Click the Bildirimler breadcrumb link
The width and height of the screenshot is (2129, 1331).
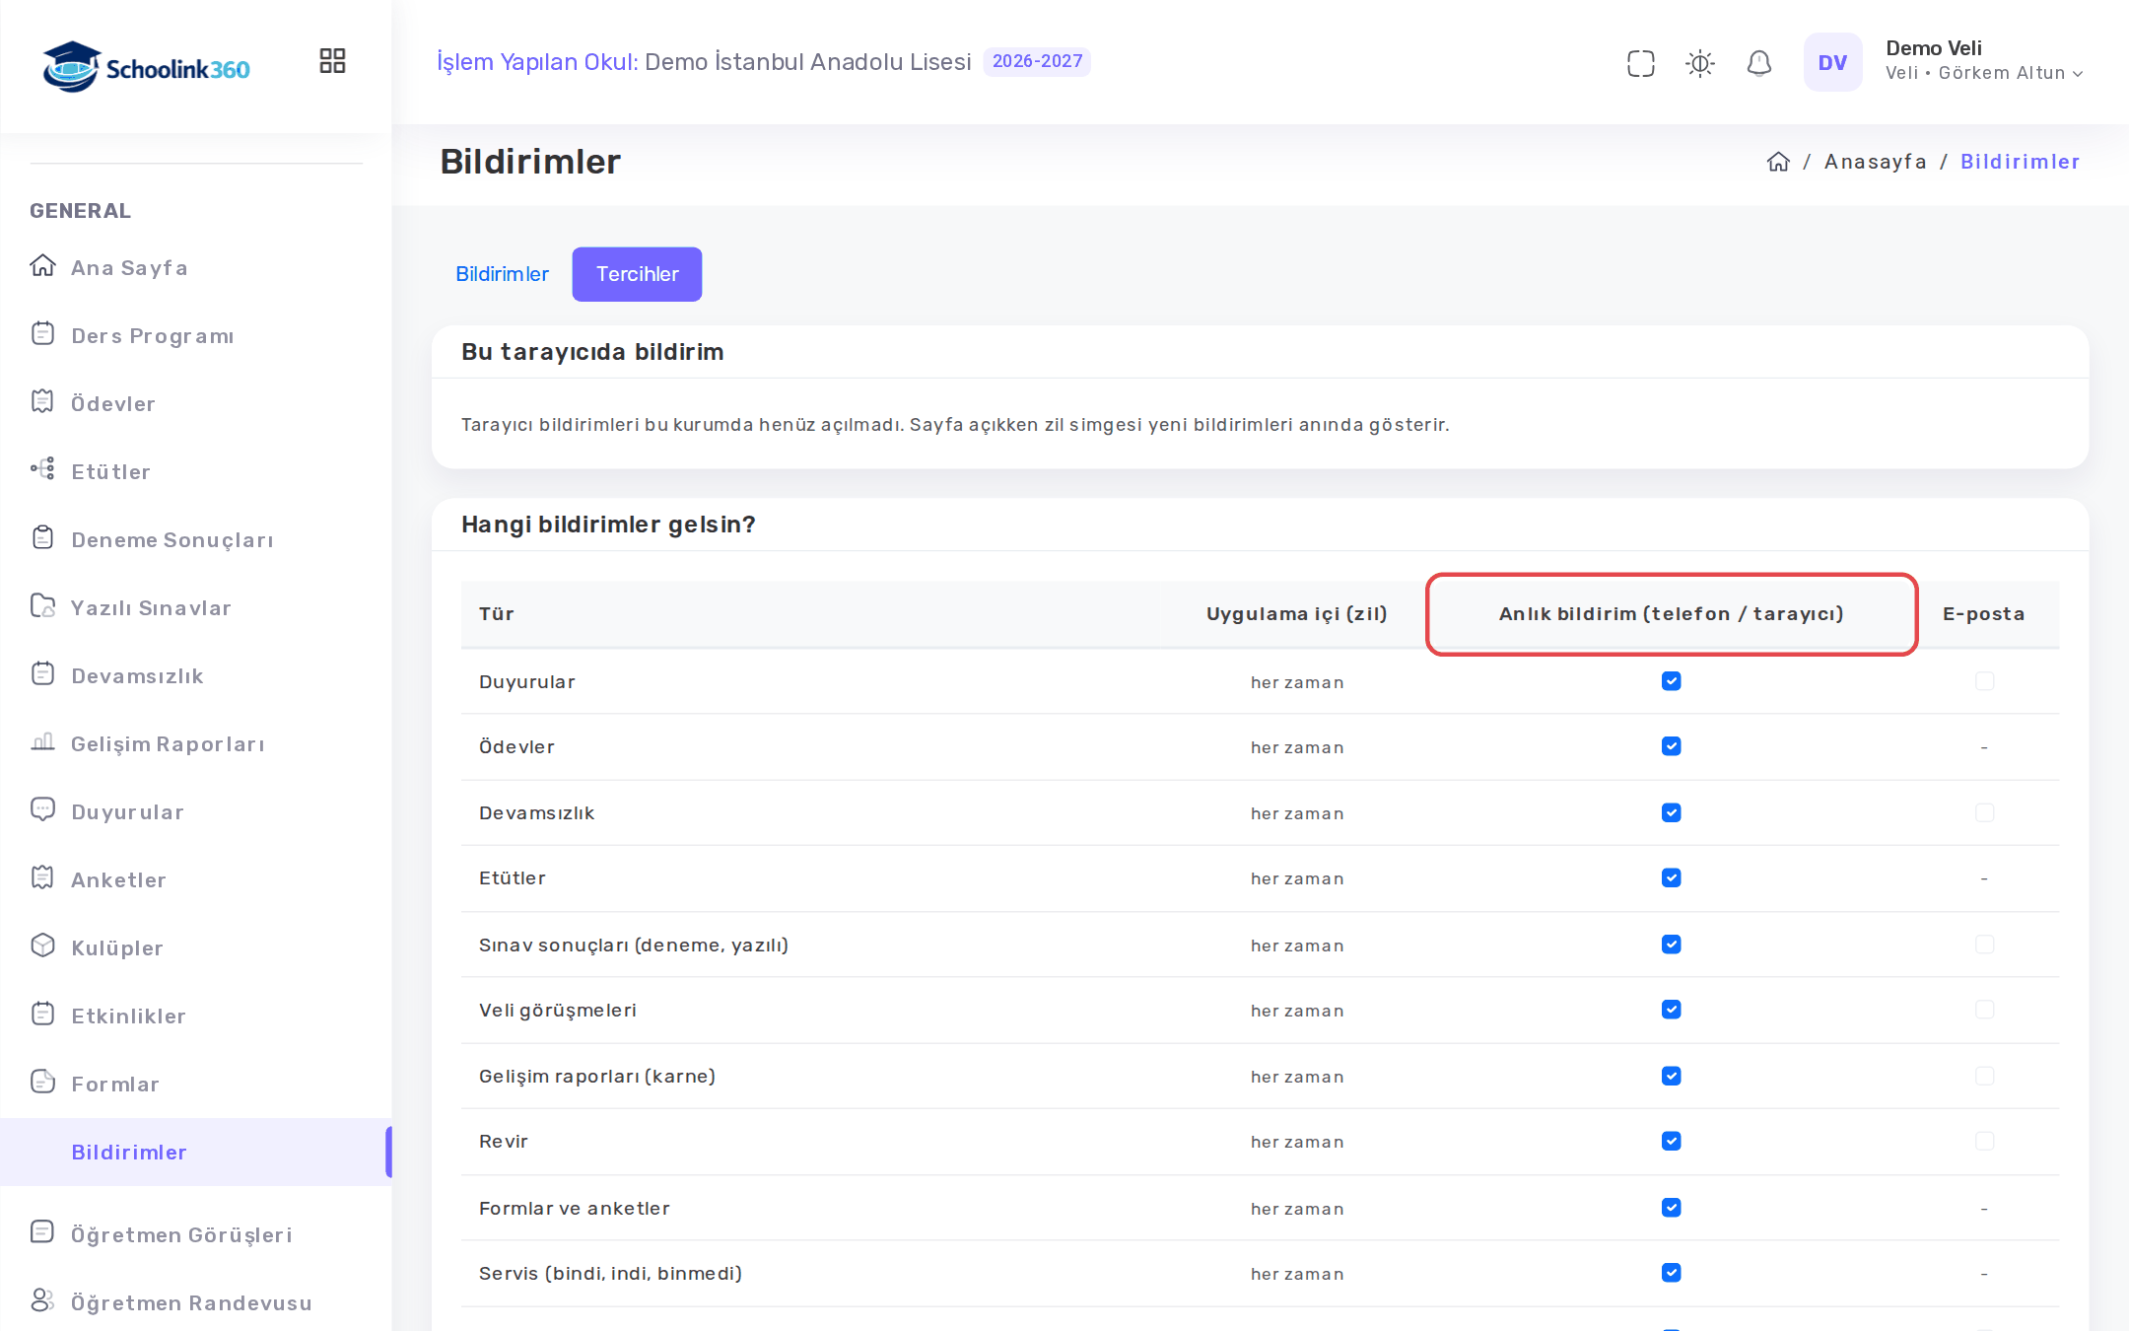[x=2020, y=162]
